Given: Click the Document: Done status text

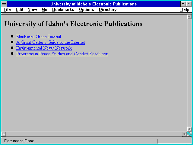Looking at the screenshot, I should 19,141.
